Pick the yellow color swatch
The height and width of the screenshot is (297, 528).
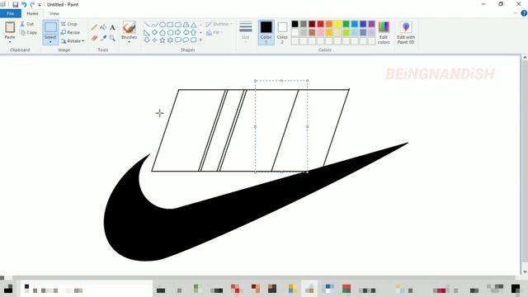(x=337, y=24)
